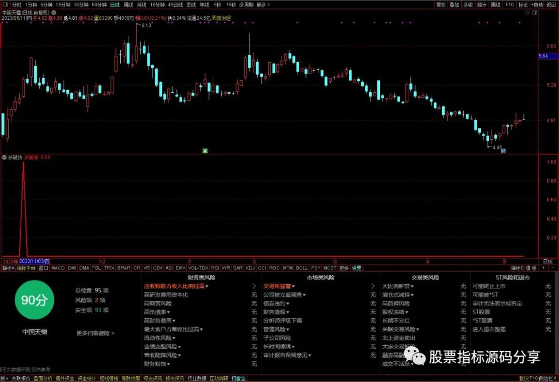The width and height of the screenshot is (559, 382).
Task: Click the 复权 button in top toolbar
Action: (x=441, y=5)
